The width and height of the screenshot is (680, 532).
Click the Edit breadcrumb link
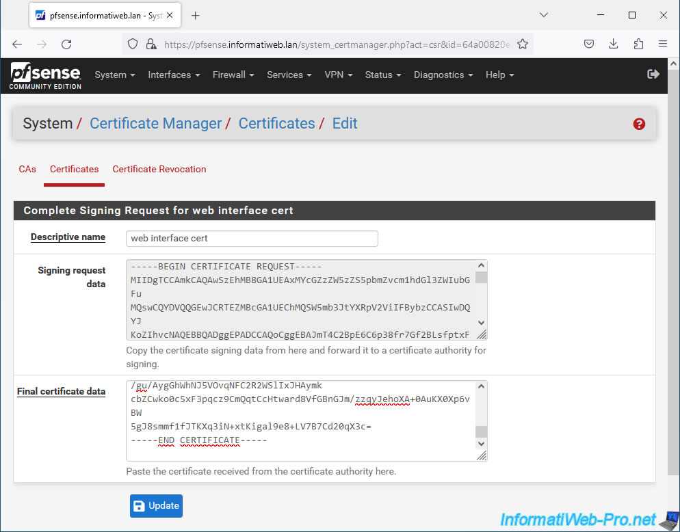[345, 124]
